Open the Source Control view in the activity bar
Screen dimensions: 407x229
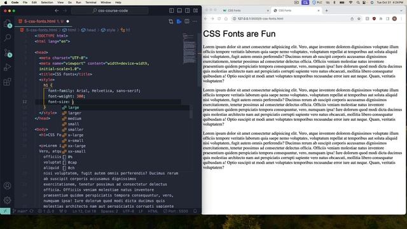[x=8, y=53]
